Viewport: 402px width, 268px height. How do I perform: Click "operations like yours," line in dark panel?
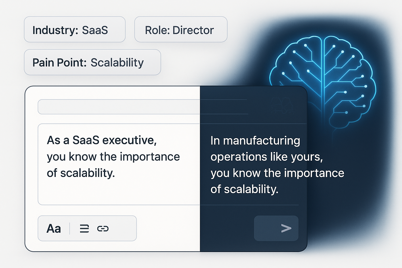(x=266, y=157)
